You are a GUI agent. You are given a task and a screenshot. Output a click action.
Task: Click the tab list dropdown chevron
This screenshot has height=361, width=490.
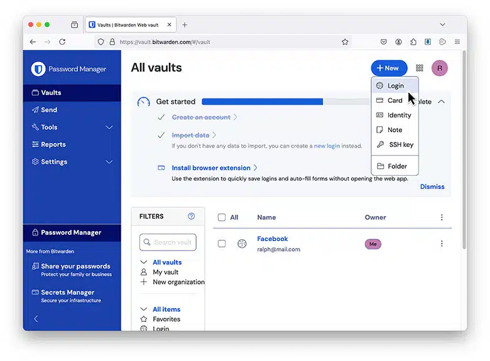click(442, 24)
